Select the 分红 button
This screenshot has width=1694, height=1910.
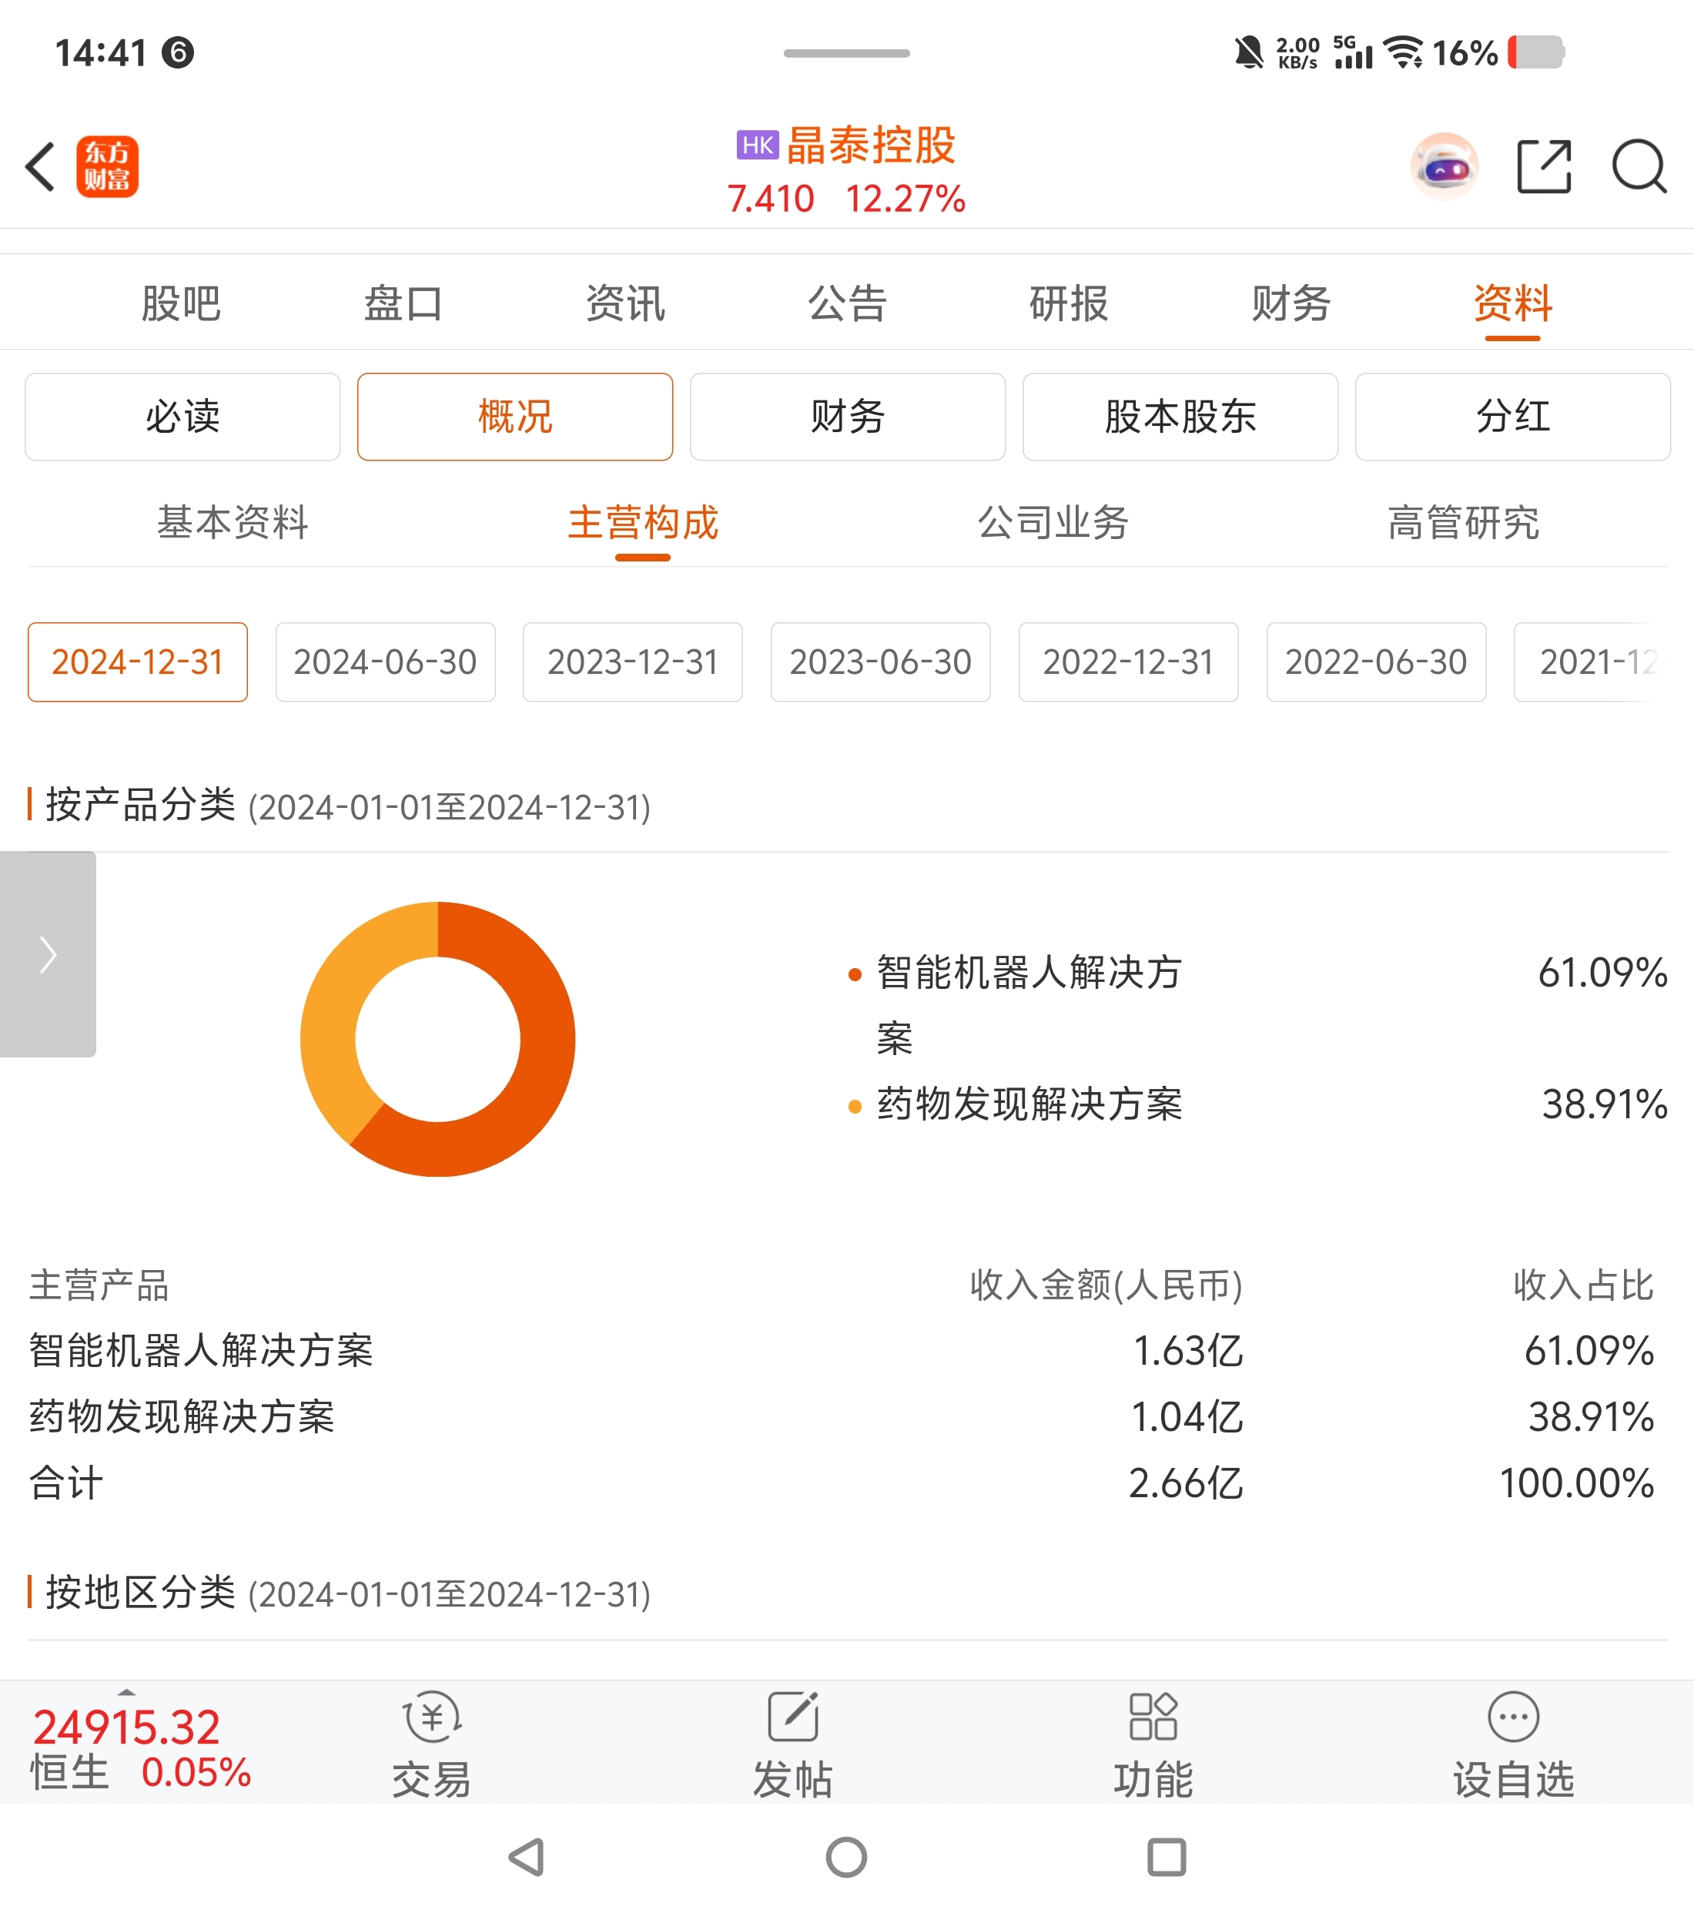point(1513,417)
